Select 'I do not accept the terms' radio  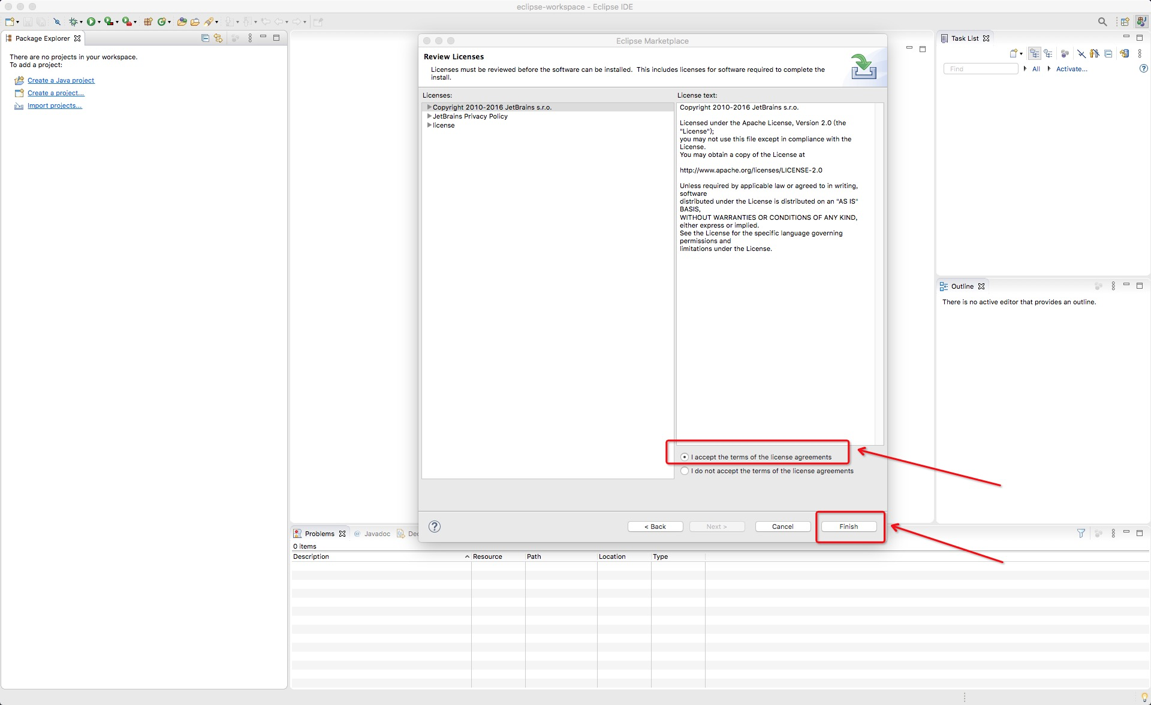click(x=685, y=471)
